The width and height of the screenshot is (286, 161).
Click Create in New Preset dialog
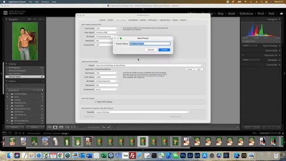coord(164,50)
